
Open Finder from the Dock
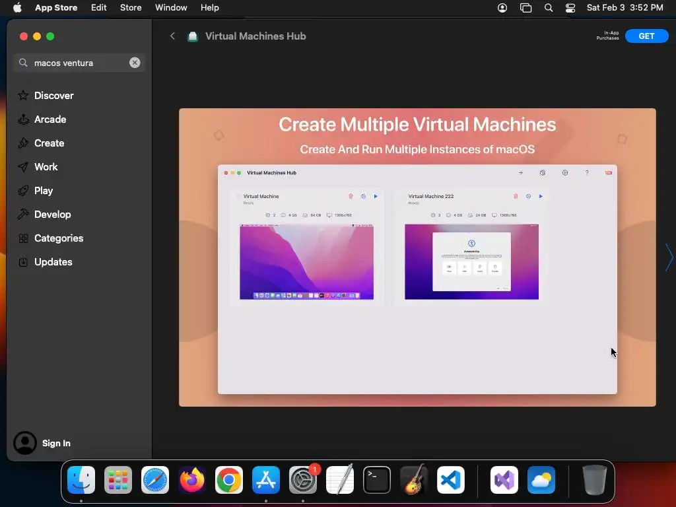click(81, 480)
